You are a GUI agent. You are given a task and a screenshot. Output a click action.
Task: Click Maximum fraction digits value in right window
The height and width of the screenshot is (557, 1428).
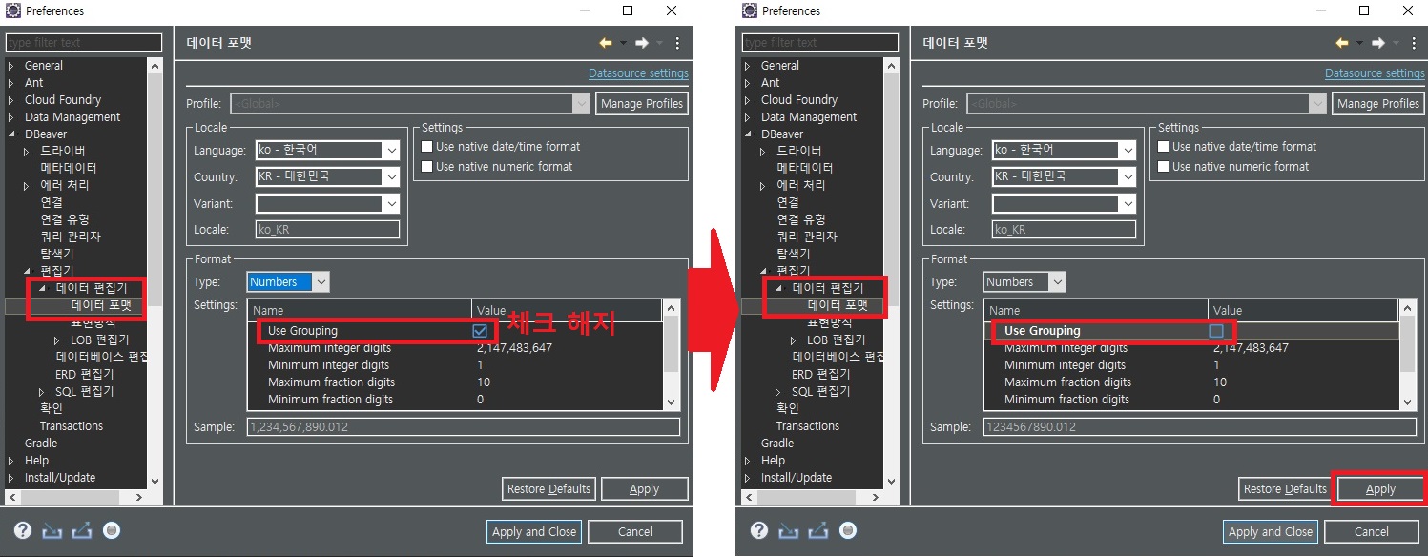1220,382
